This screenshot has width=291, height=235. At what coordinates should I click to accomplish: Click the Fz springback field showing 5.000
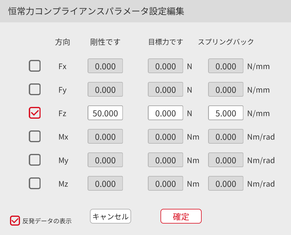[x=226, y=113]
